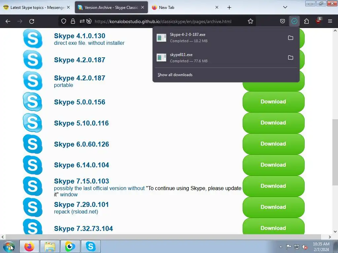
Task: Click the Skype 6.0.60.126 title text
Action: coord(82,144)
